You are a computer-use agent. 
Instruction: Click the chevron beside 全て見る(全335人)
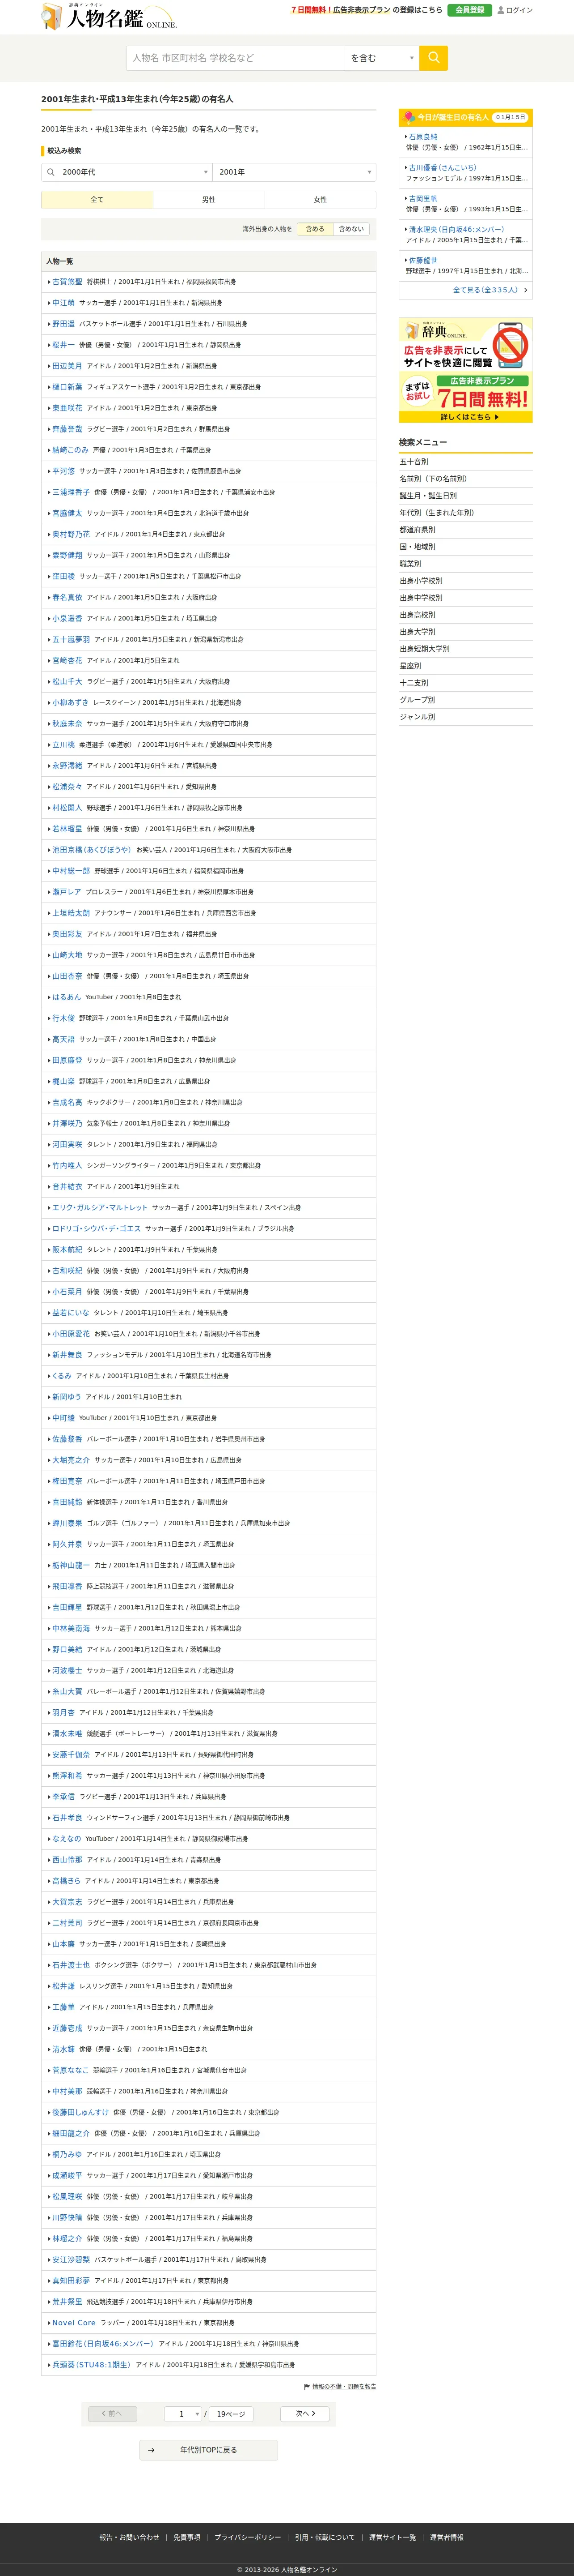[526, 290]
